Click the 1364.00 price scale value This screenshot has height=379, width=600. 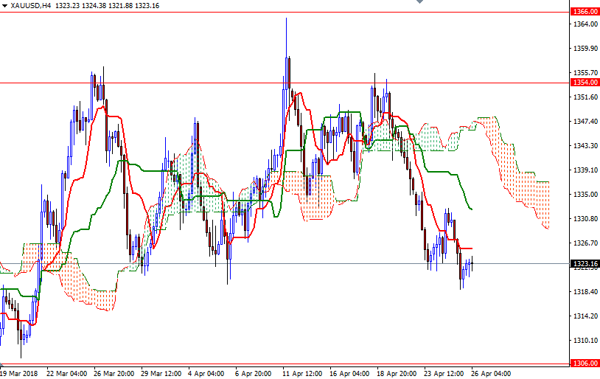coord(584,24)
